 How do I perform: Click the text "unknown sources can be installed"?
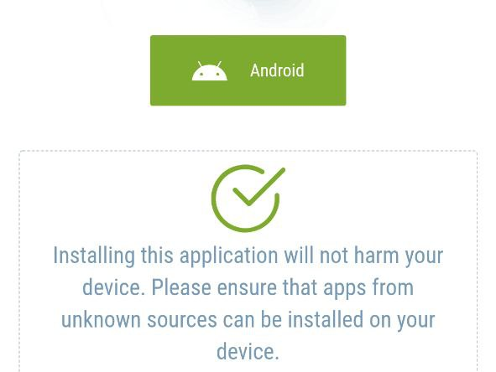(x=212, y=319)
